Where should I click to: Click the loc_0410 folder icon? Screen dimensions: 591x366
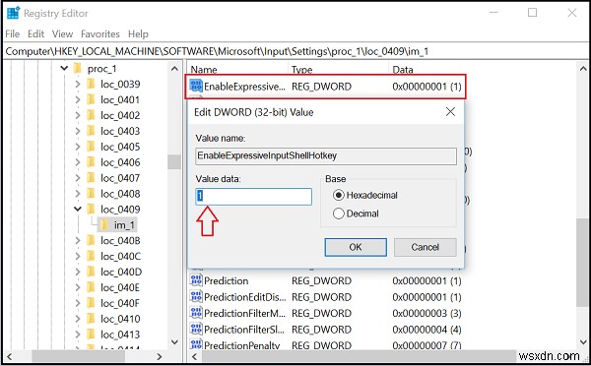(x=92, y=319)
